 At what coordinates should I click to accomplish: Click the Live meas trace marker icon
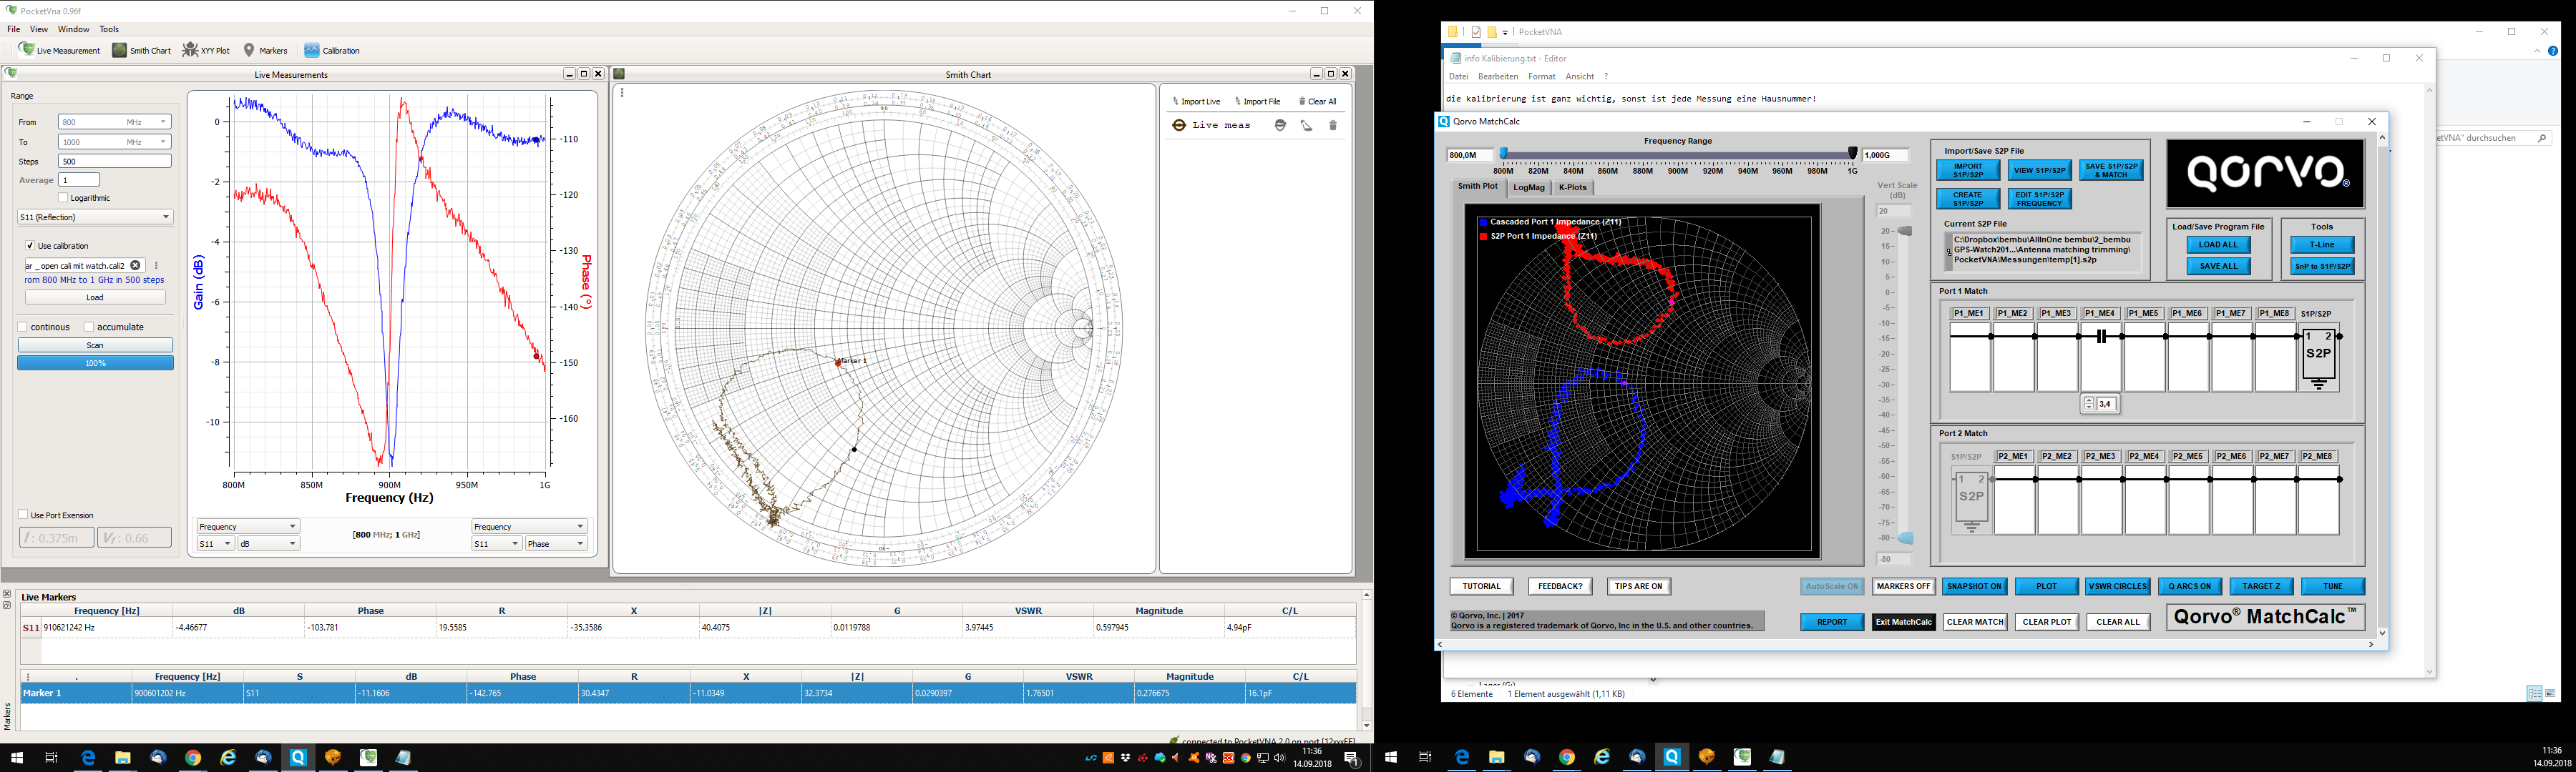1179,125
